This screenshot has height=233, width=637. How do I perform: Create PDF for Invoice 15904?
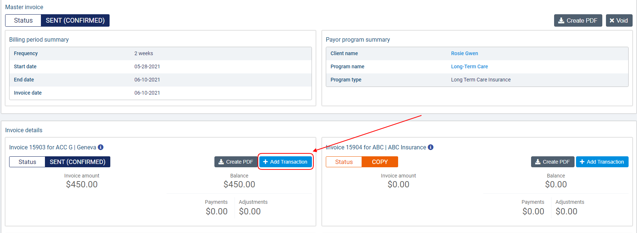coord(552,162)
